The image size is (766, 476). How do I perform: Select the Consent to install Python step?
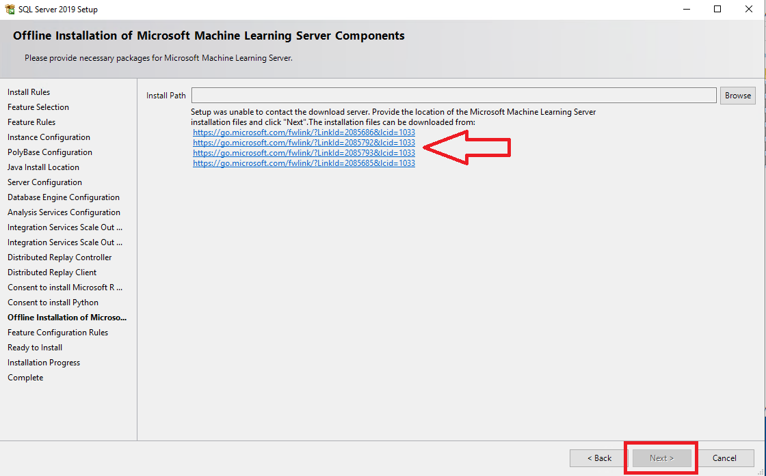point(53,303)
